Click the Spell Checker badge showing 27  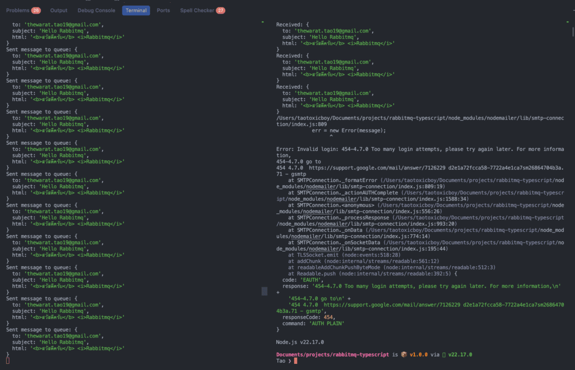click(x=221, y=10)
